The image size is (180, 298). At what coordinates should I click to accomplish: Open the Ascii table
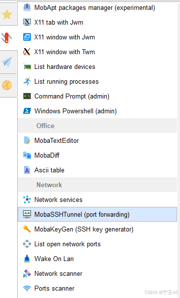click(97, 170)
